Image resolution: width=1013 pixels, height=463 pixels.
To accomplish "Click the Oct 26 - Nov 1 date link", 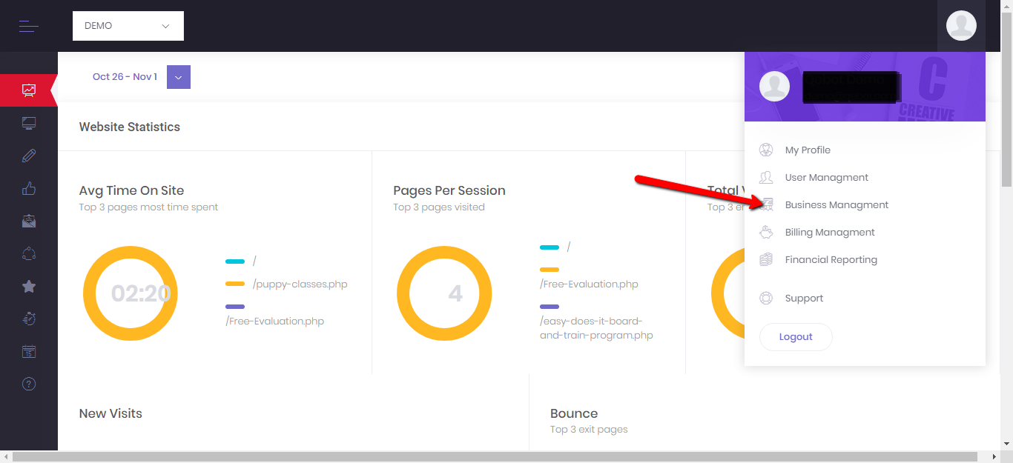I will [125, 77].
